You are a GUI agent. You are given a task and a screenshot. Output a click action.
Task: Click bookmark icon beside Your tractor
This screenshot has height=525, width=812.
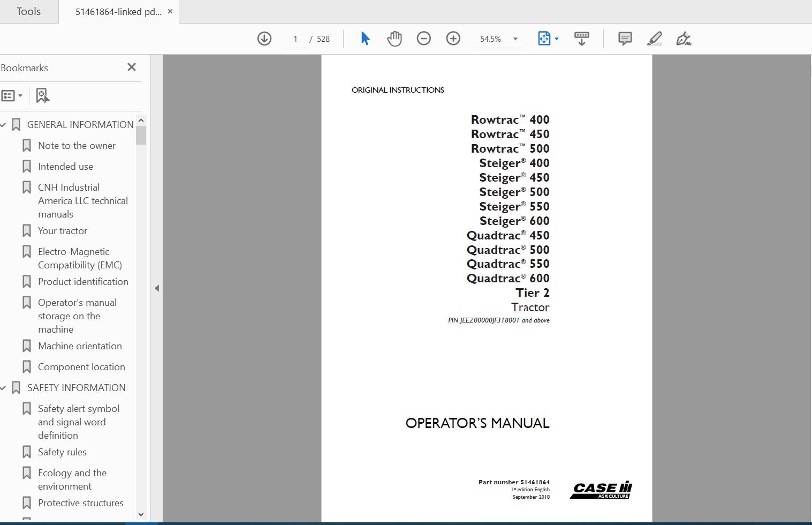tap(27, 231)
